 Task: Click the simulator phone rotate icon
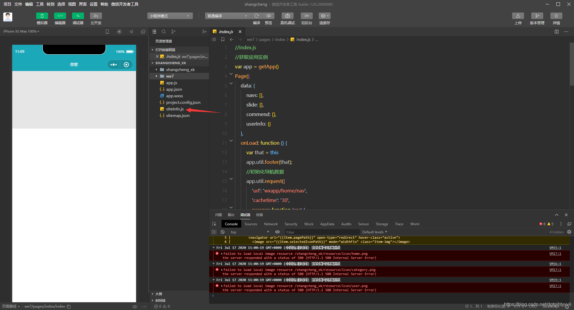[x=107, y=32]
